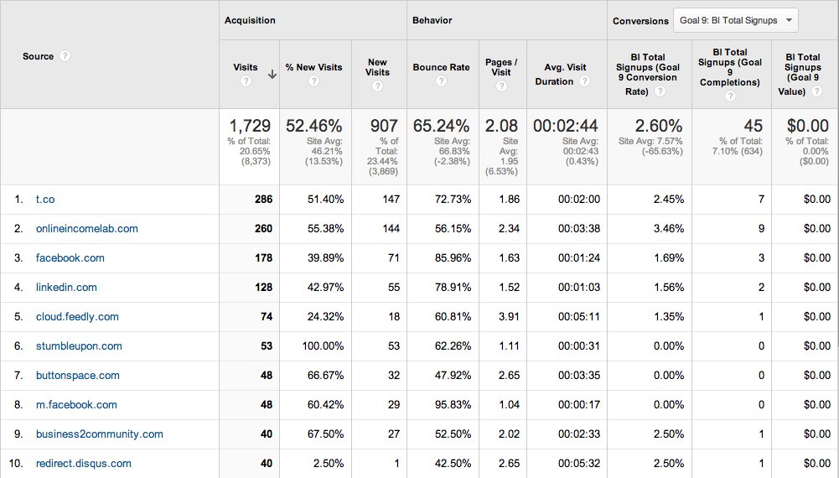839x478 pixels.
Task: Open the buttonspace.com source link
Action: pyautogui.click(x=78, y=376)
